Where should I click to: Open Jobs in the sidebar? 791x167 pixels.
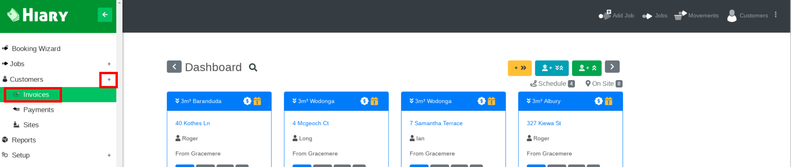point(17,64)
